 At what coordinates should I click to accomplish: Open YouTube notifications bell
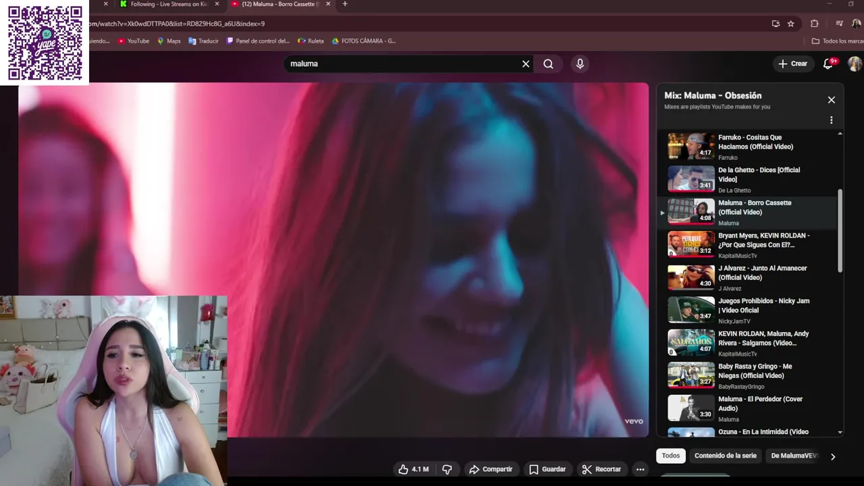[828, 63]
